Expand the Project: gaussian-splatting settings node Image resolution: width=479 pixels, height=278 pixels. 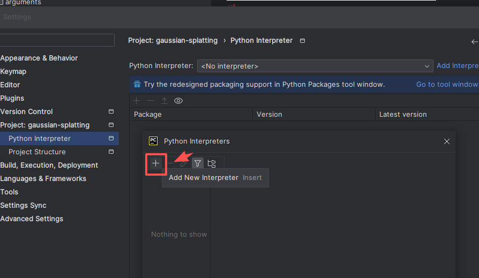pos(44,125)
